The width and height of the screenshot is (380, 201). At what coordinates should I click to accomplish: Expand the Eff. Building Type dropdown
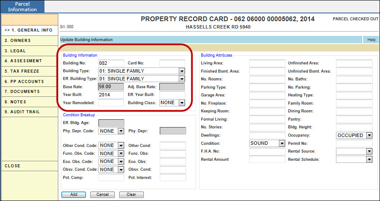181,79
